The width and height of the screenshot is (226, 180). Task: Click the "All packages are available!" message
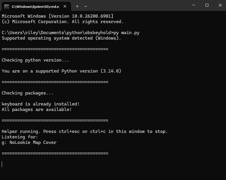pos(37,110)
